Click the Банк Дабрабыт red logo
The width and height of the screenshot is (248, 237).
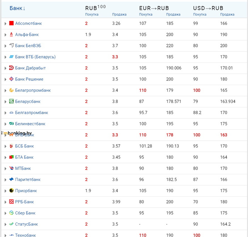tap(11, 68)
